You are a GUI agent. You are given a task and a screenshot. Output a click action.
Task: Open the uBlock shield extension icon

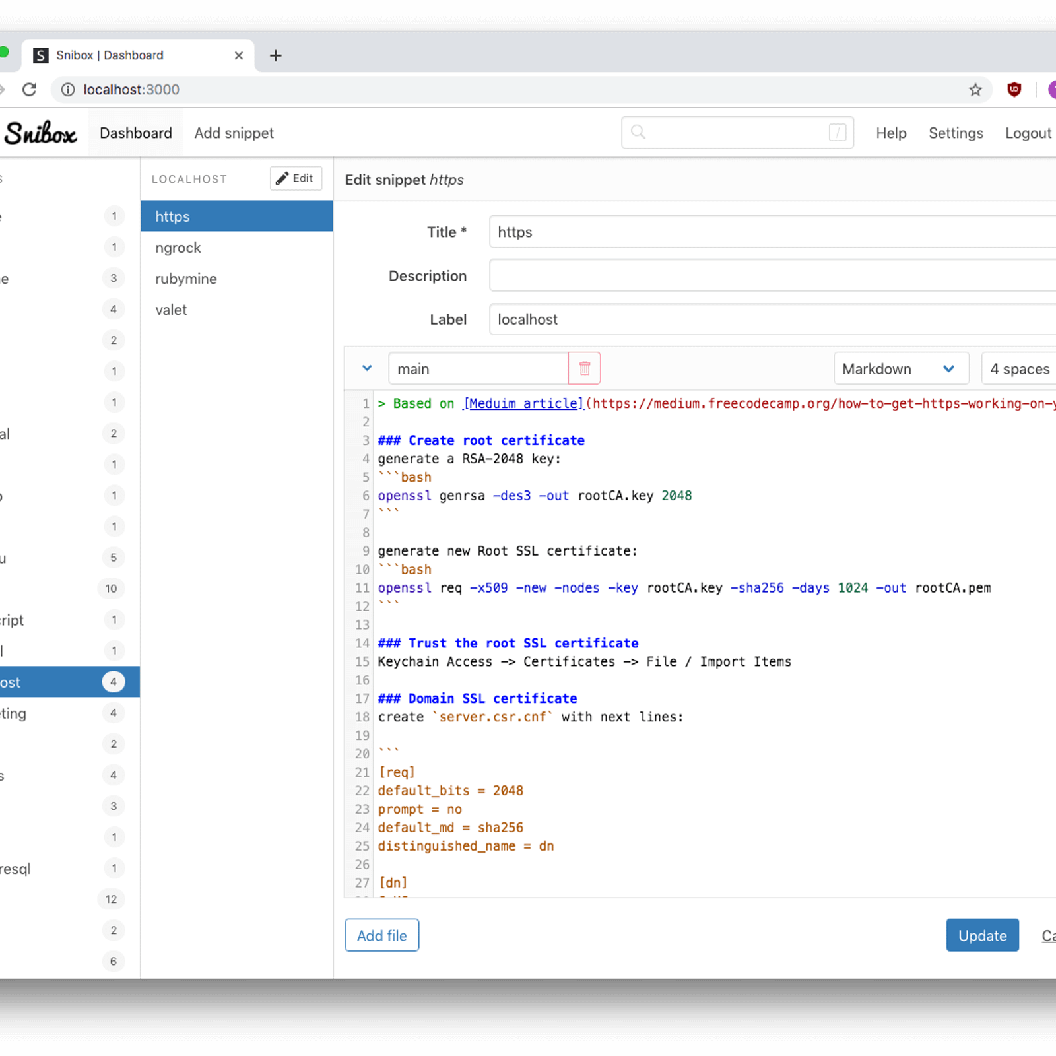click(x=1014, y=90)
